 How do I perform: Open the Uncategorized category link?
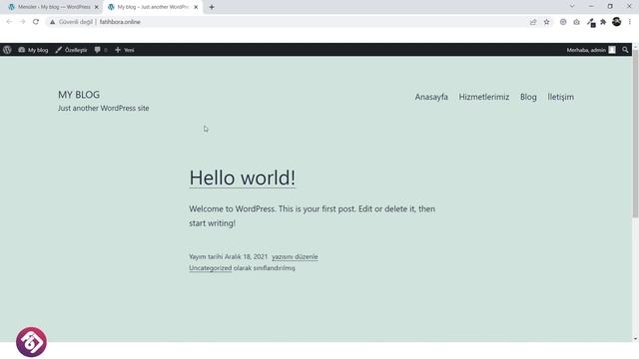tap(211, 268)
